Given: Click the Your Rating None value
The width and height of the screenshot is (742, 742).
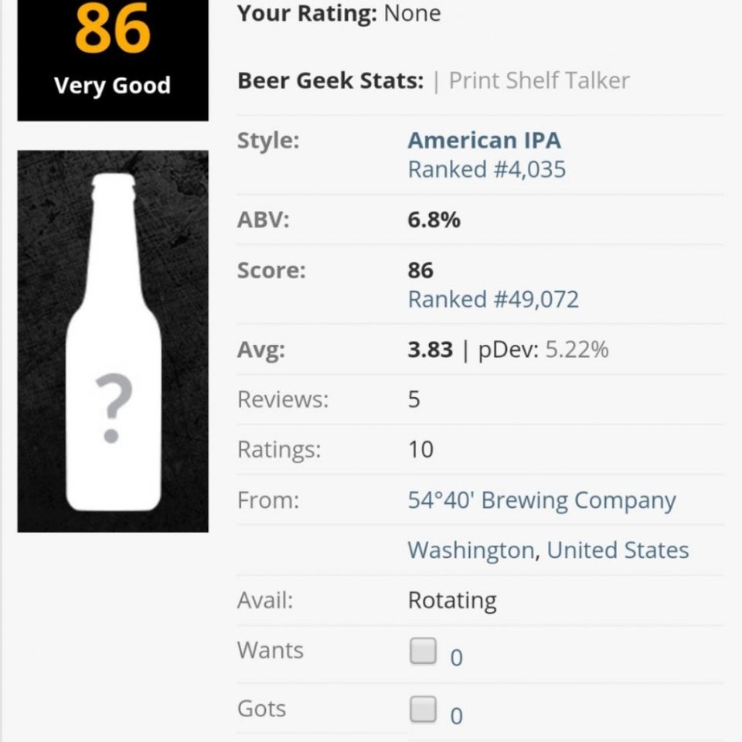Looking at the screenshot, I should click(x=412, y=13).
